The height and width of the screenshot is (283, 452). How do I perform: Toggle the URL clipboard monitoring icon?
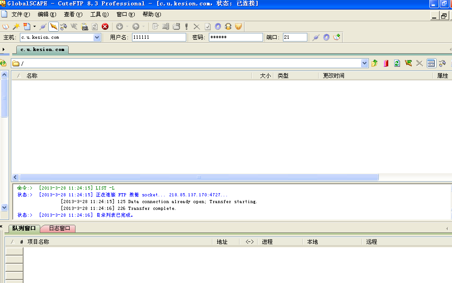click(84, 27)
